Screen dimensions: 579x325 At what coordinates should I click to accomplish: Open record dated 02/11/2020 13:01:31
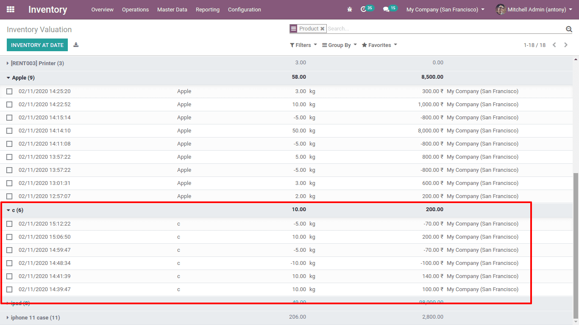coord(45,183)
